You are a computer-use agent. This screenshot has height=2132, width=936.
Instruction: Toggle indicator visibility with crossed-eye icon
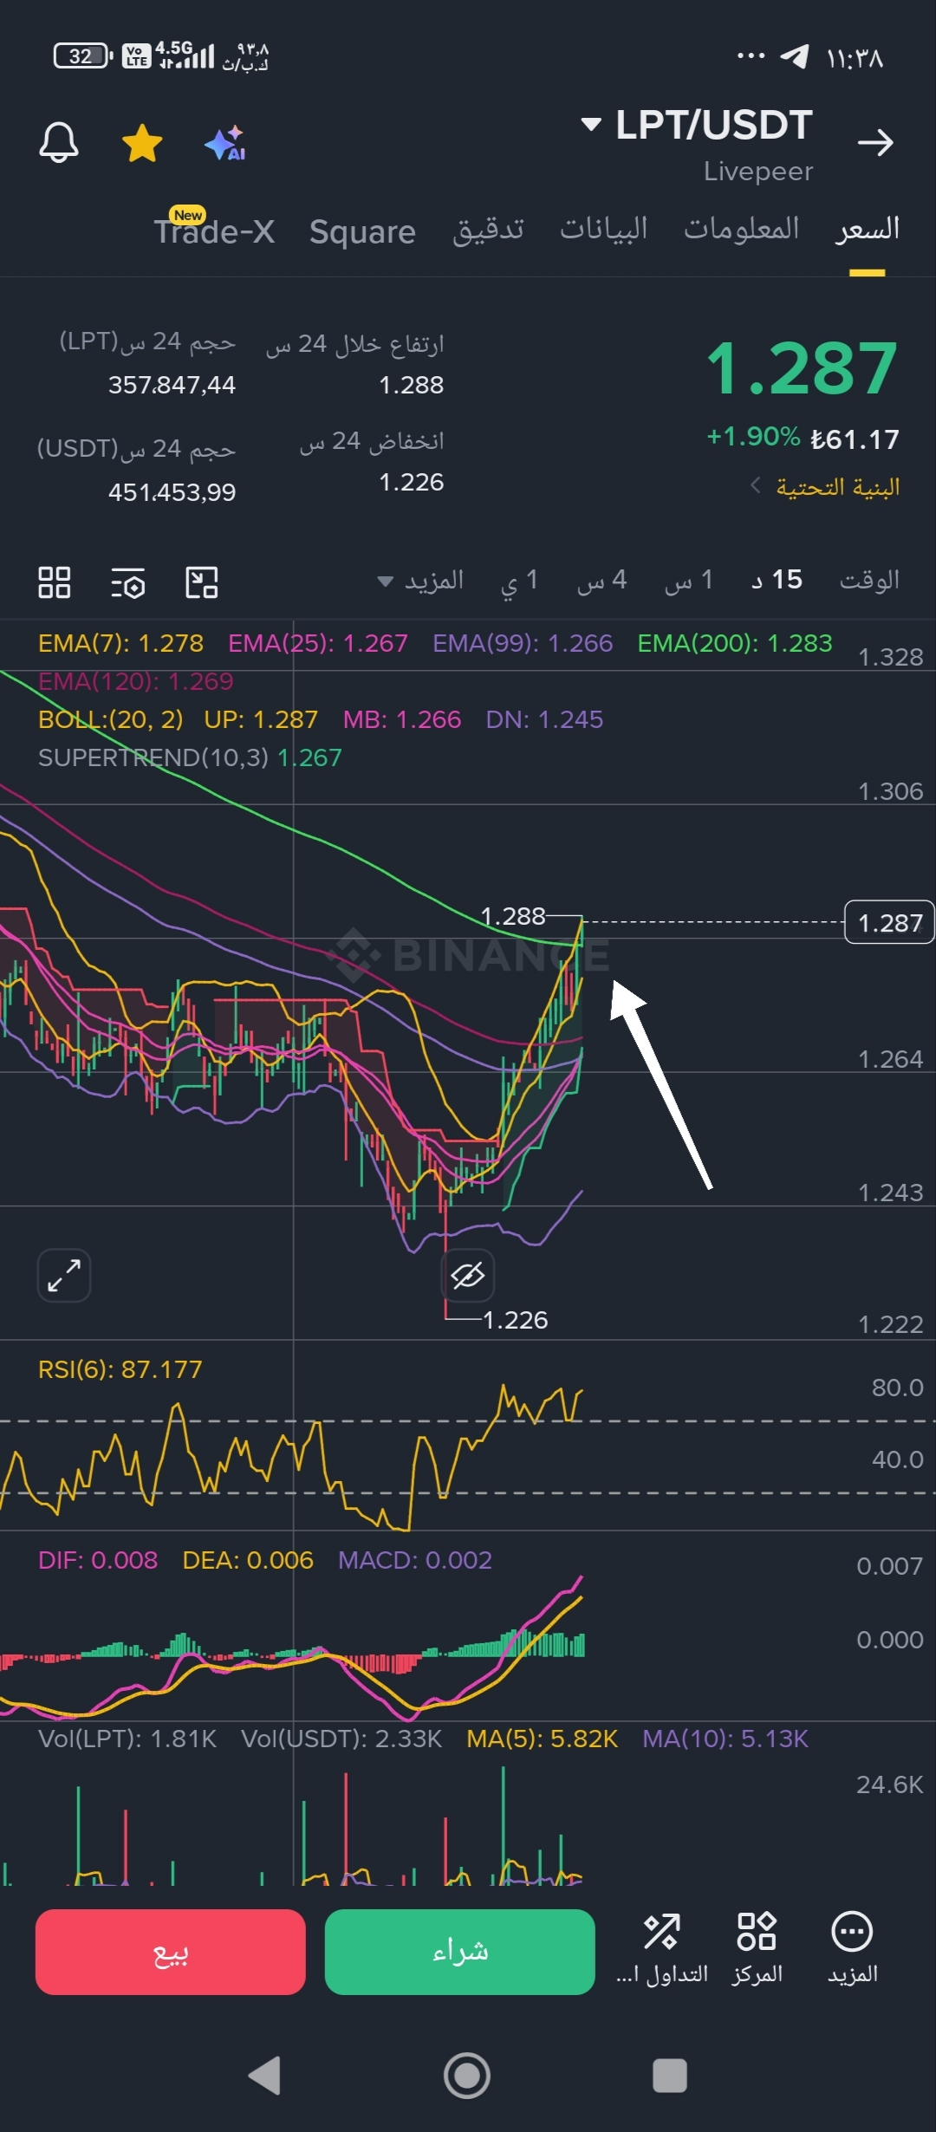[468, 1275]
